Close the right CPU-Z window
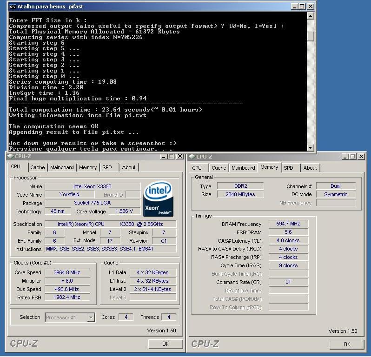 [361, 157]
